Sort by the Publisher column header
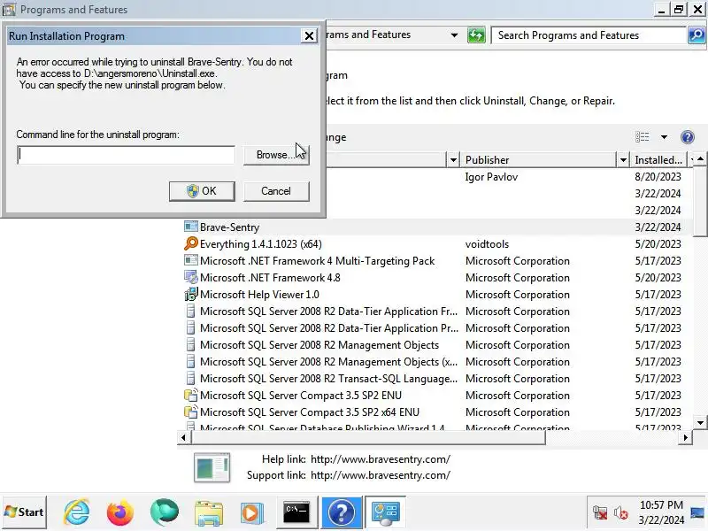The width and height of the screenshot is (708, 531). [538, 160]
